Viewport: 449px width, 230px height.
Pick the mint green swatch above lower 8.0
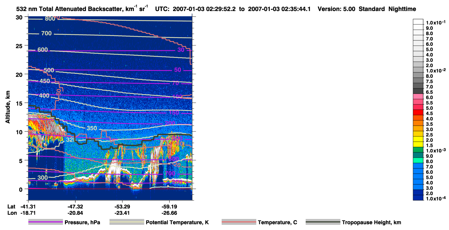[x=418, y=160]
